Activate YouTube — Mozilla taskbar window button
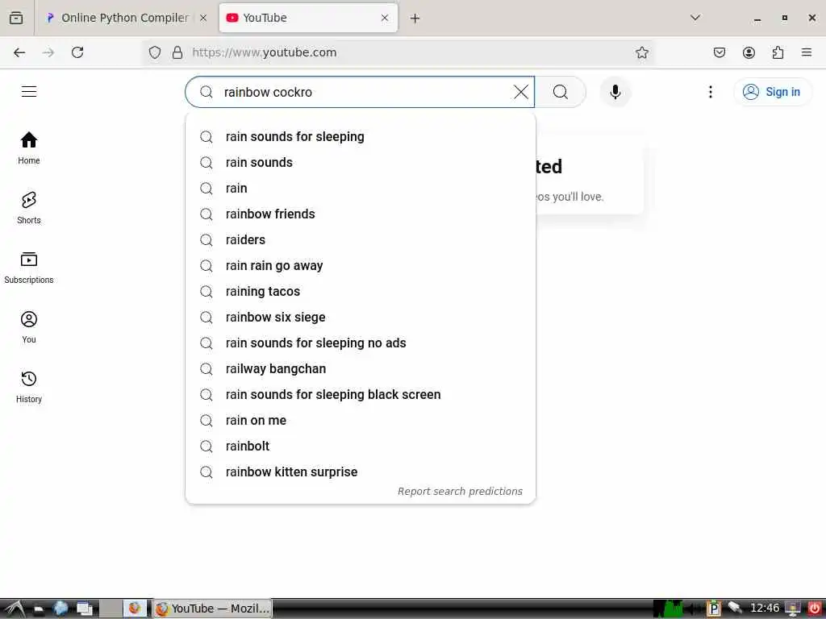826x619 pixels. pyautogui.click(x=212, y=609)
